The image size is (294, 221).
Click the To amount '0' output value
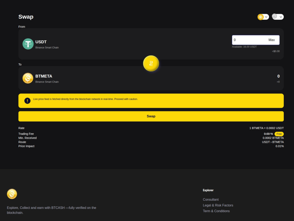point(278,76)
